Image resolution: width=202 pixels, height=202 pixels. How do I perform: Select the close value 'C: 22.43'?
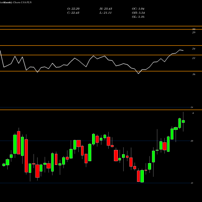pyautogui.click(x=73, y=13)
